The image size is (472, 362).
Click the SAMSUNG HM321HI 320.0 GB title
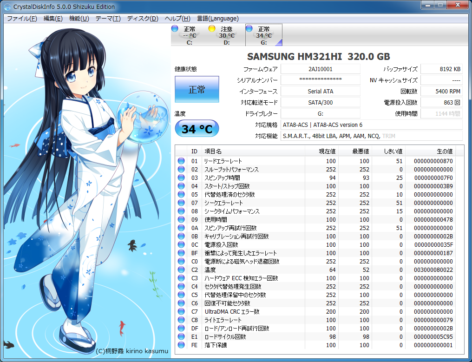319,56
